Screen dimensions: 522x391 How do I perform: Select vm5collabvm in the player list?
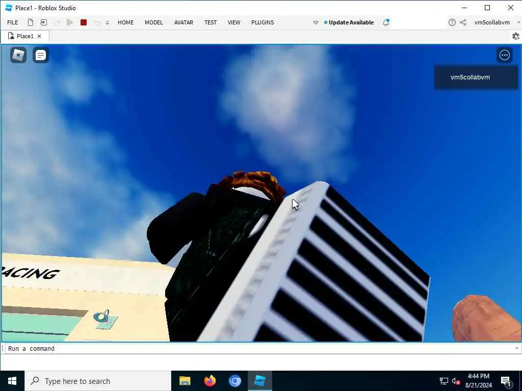tap(476, 77)
